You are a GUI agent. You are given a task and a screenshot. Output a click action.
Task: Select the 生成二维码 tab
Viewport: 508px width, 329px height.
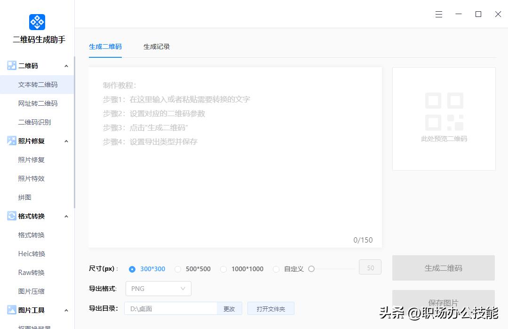click(x=105, y=47)
